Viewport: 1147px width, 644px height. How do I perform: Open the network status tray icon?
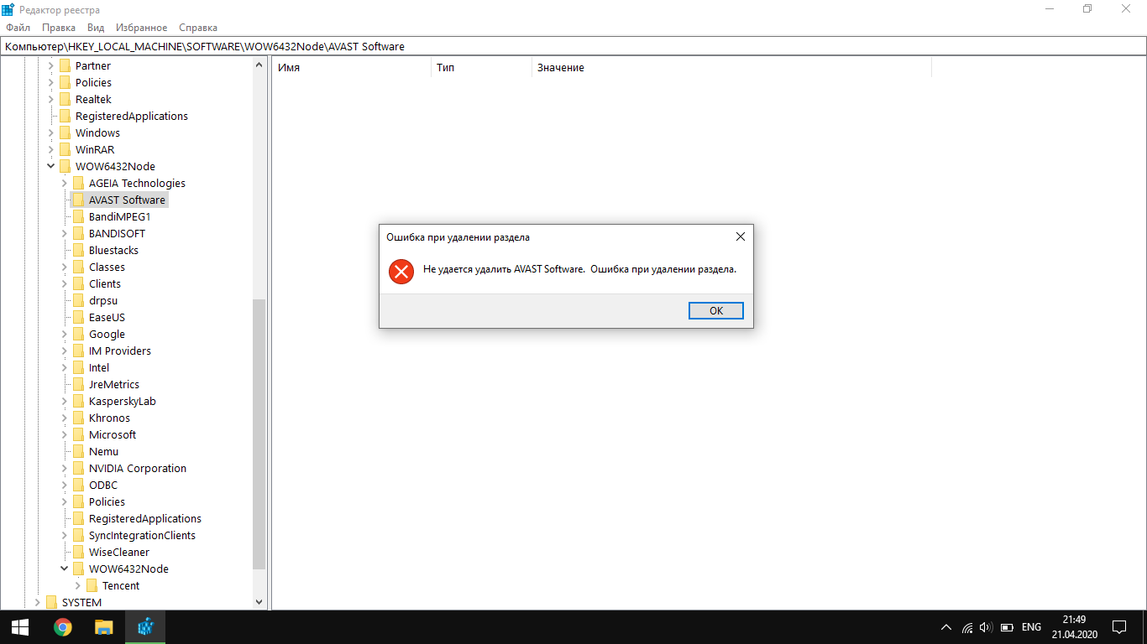click(x=967, y=627)
